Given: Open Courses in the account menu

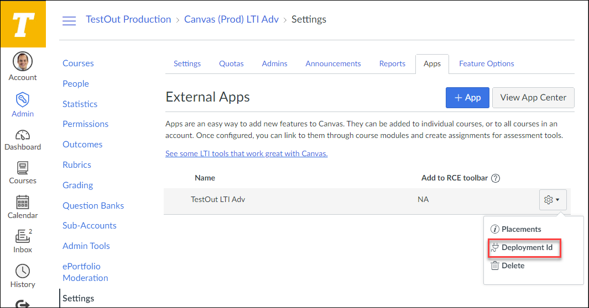Looking at the screenshot, I should point(78,63).
